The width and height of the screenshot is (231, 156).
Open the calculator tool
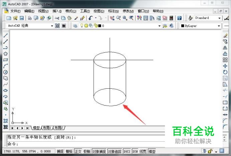coord(171,18)
